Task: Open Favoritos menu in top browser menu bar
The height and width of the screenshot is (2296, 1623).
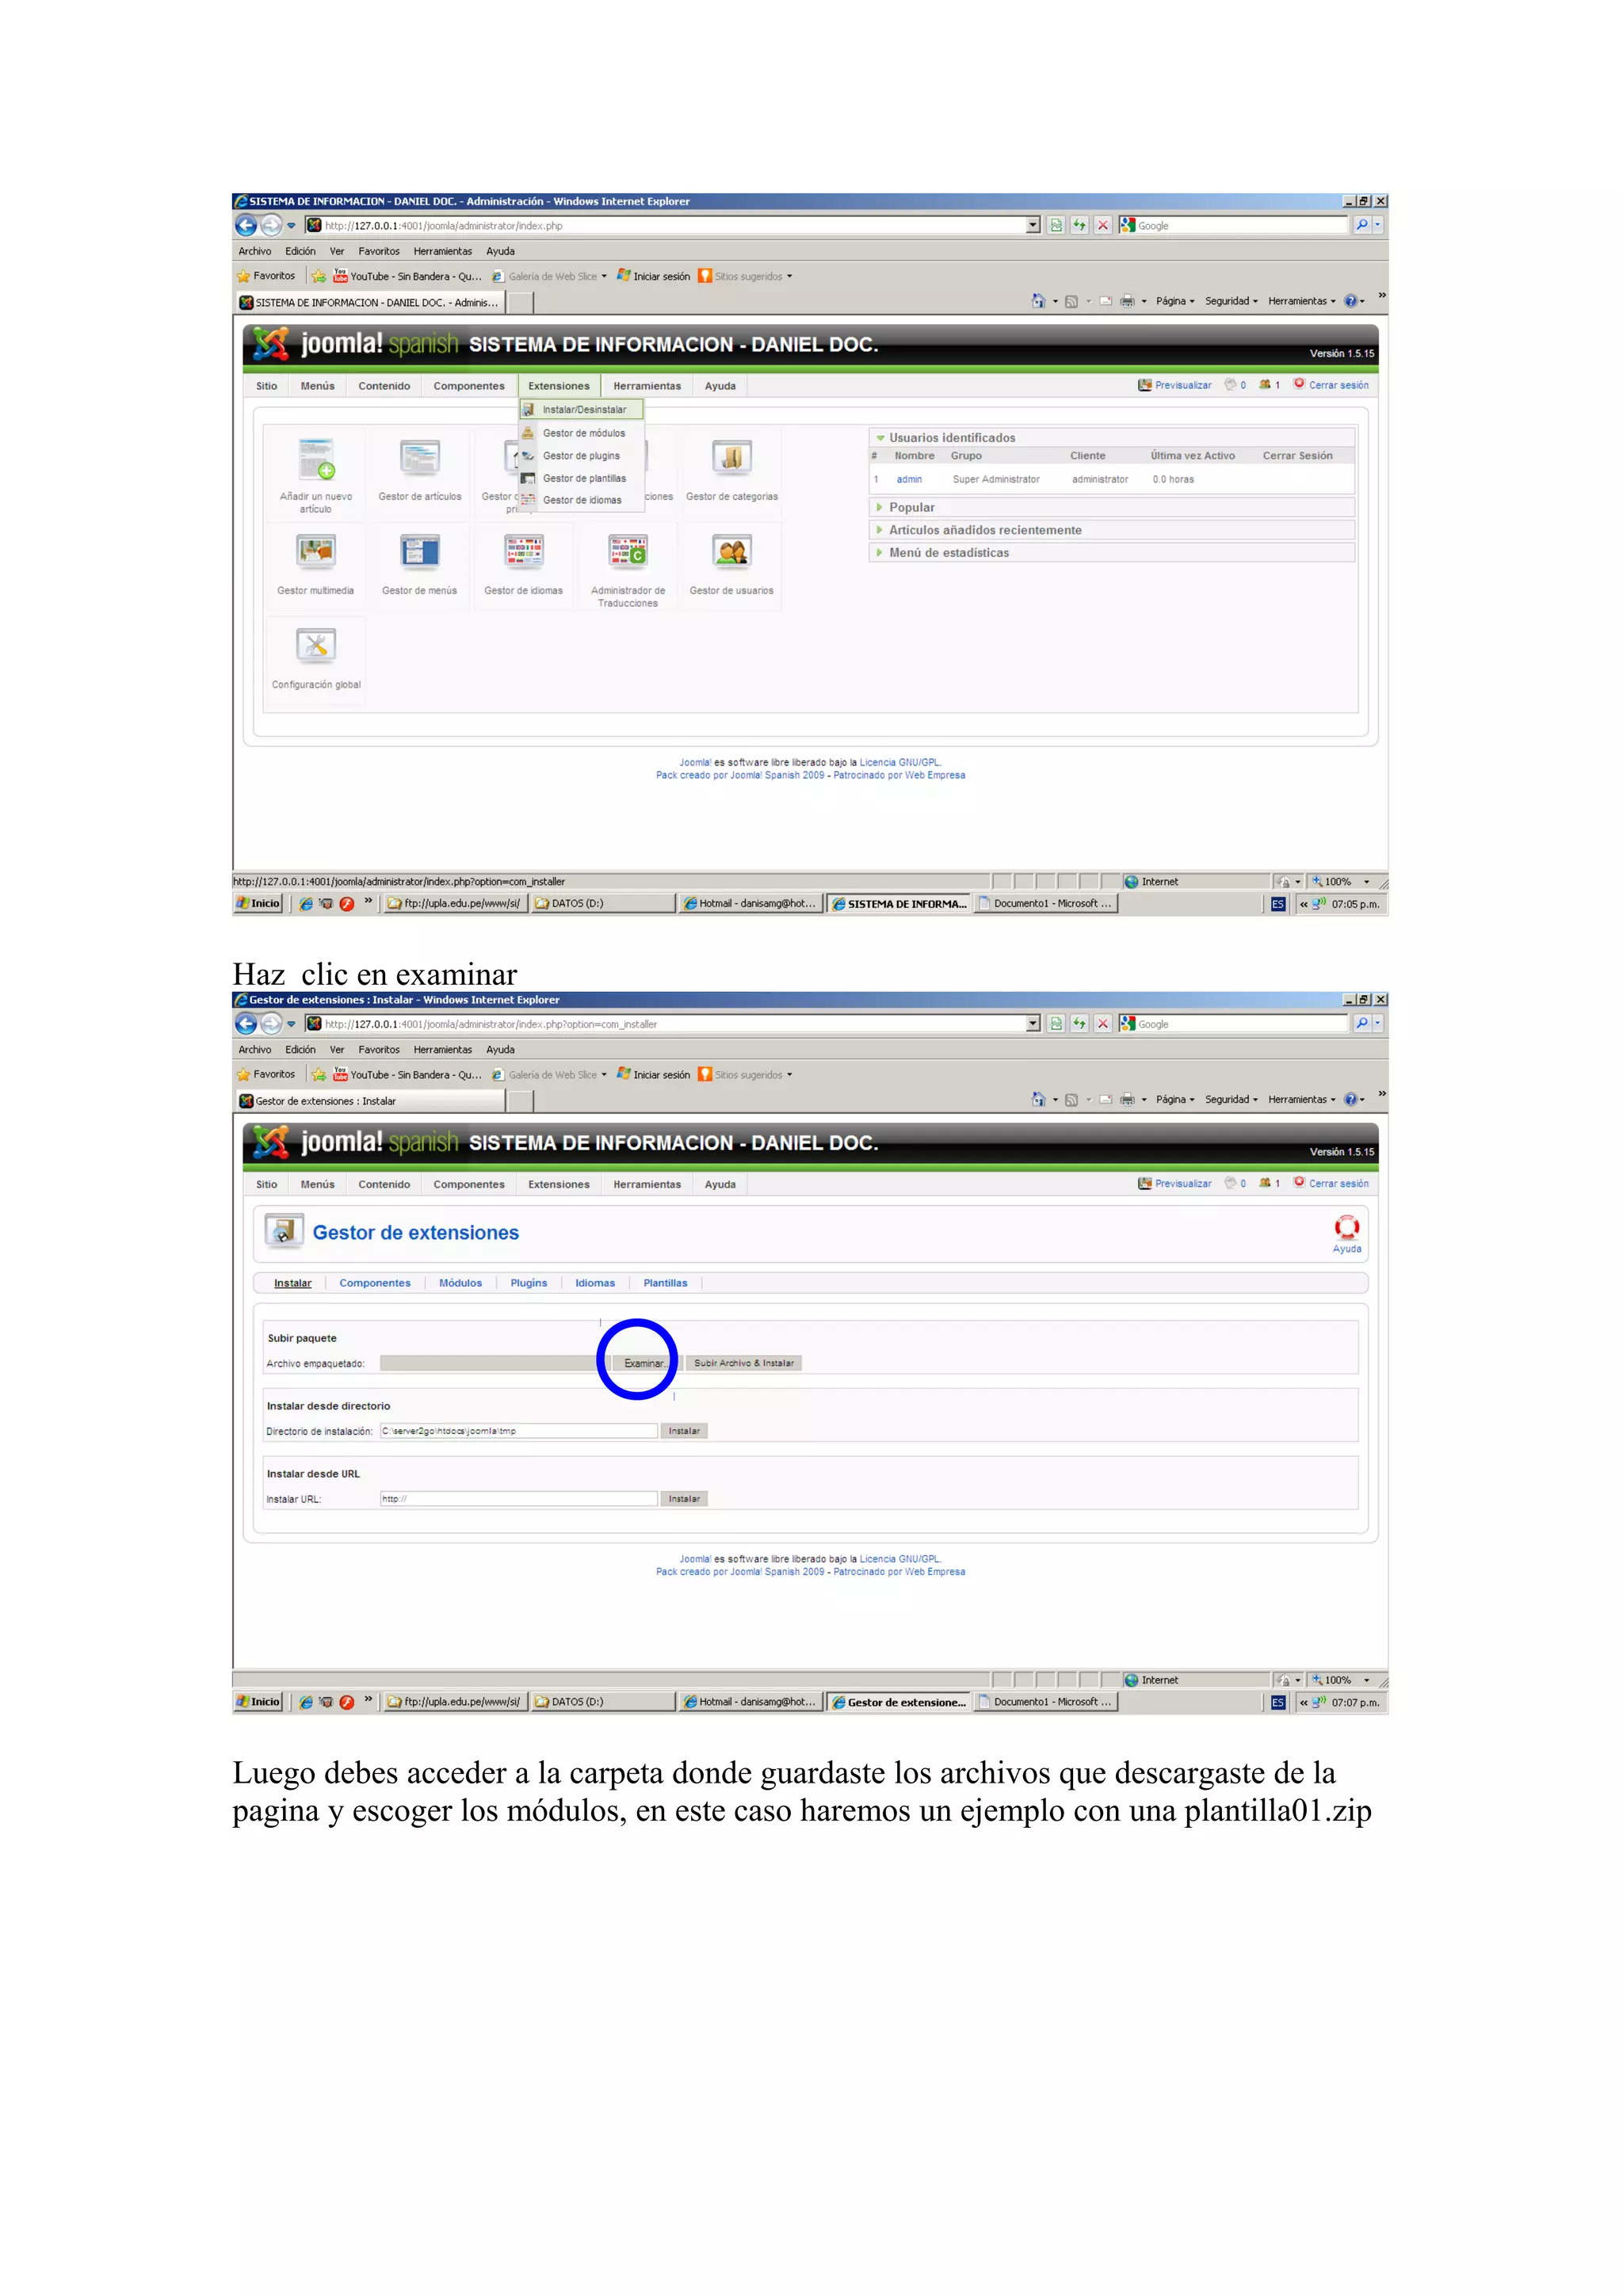Action: [x=379, y=252]
